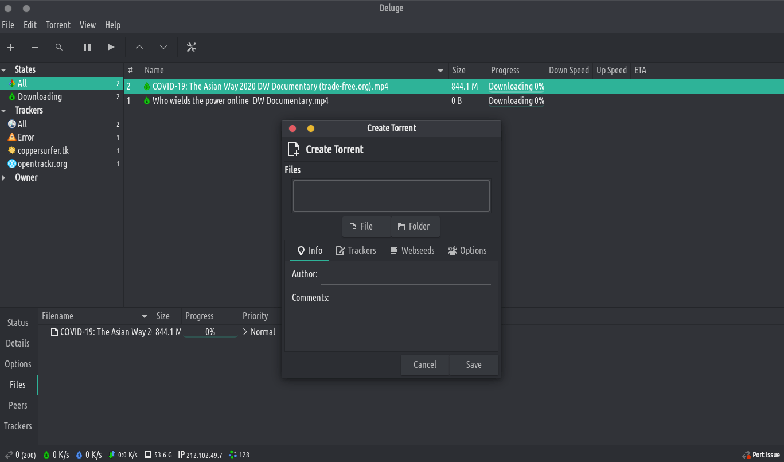This screenshot has height=462, width=784.
Task: Collapse the Trackers section
Action: 4,110
